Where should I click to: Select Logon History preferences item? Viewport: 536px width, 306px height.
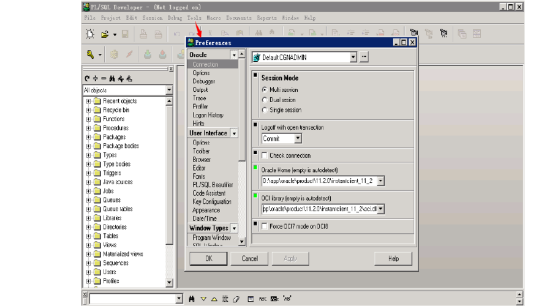(208, 115)
